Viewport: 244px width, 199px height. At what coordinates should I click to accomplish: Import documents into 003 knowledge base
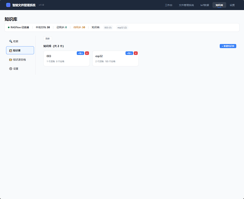(80, 53)
